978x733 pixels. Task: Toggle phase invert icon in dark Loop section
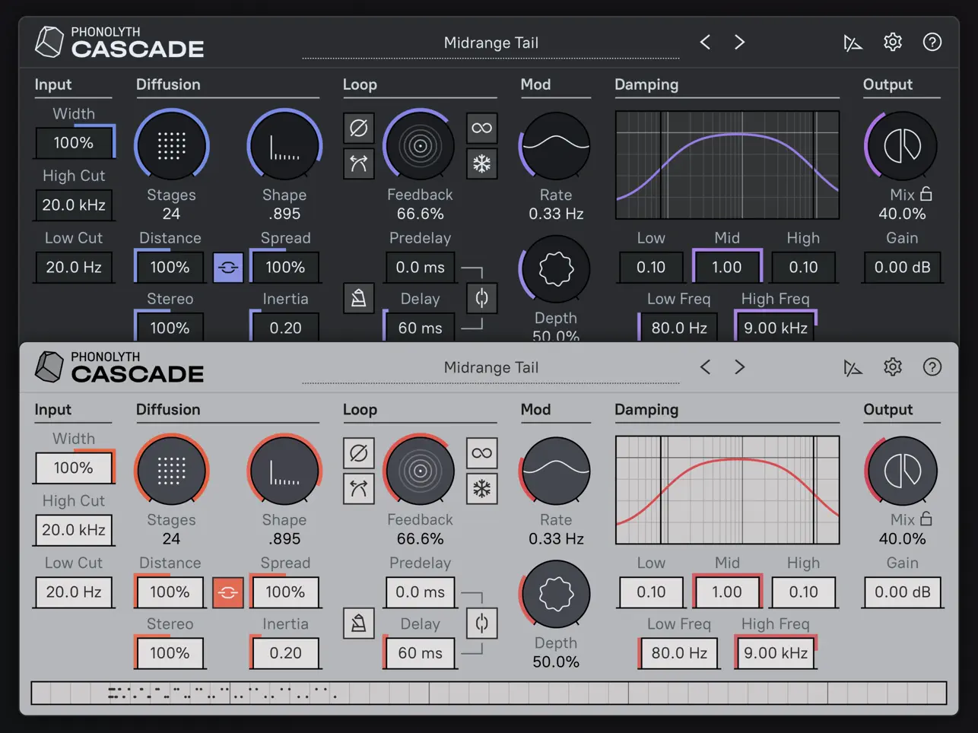tap(358, 128)
